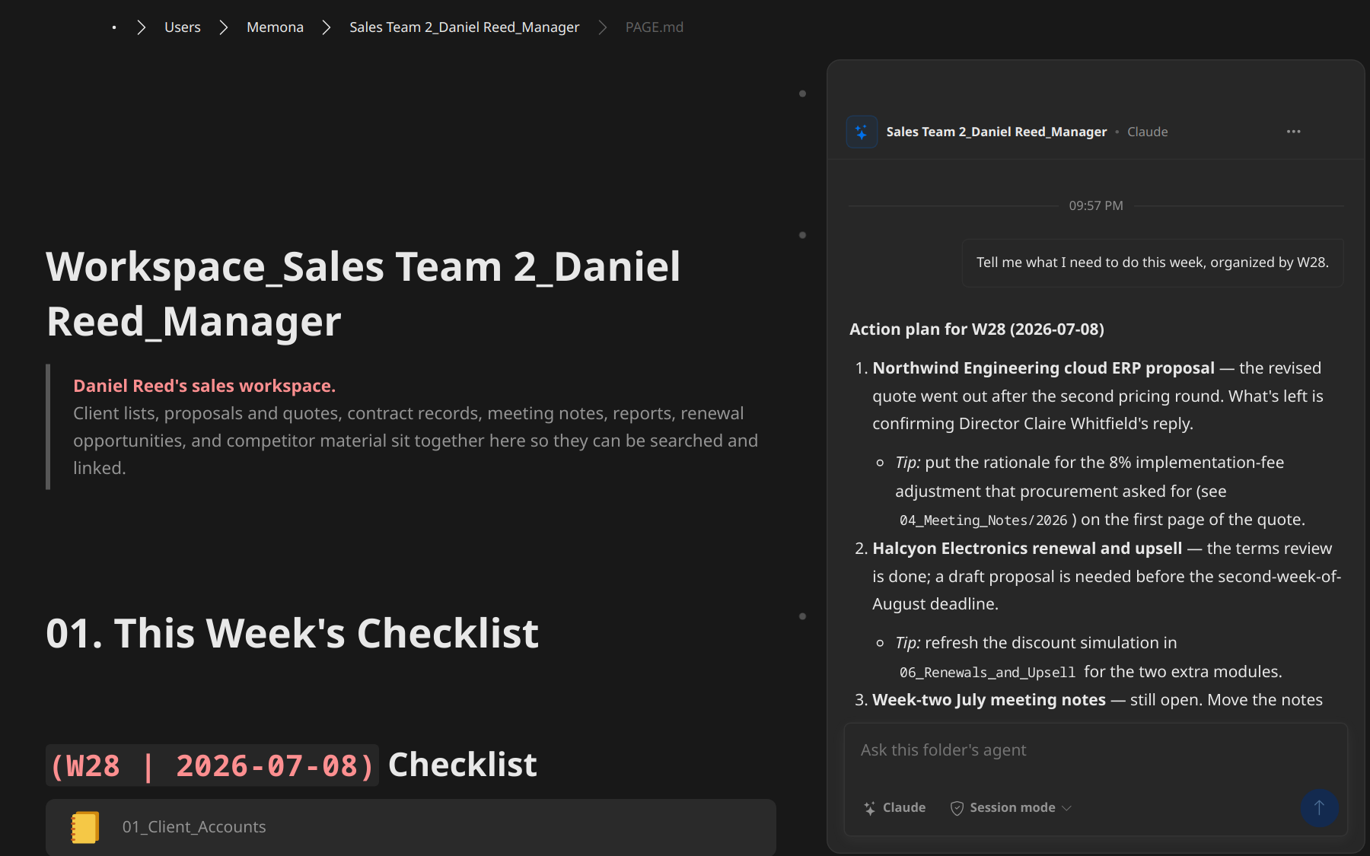Open the Users breadcrumb
Image resolution: width=1370 pixels, height=856 pixels.
183,27
